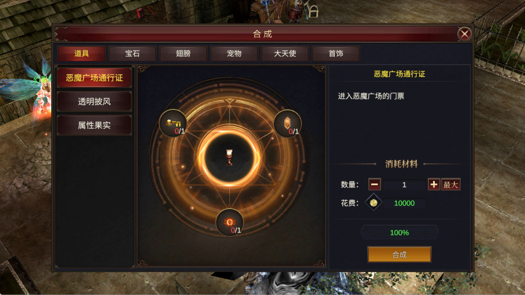Viewport: 525px width, 295px height.
Task: Select the 翅膀 tab
Action: click(183, 53)
